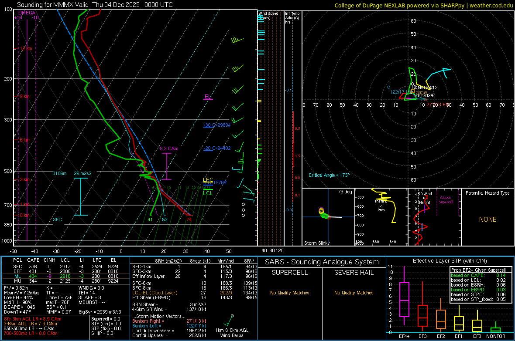Click the green LCL marker label
515x341 pixels.
pos(208,193)
